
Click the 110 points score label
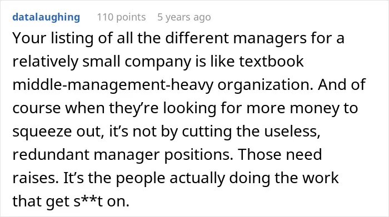(x=121, y=17)
